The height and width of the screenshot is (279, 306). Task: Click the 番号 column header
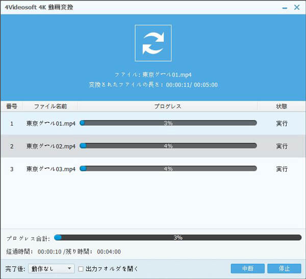click(12, 106)
